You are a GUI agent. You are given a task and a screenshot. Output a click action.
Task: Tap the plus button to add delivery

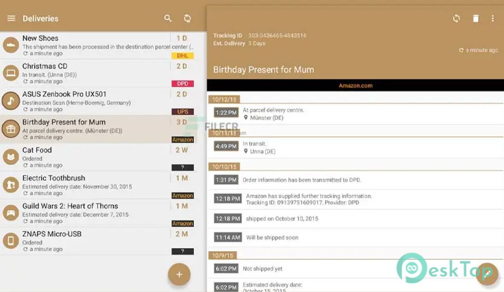[x=179, y=274]
